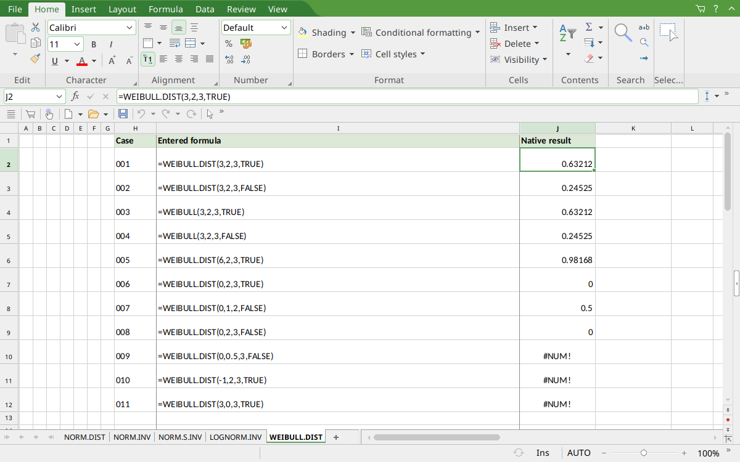Open the font size 11 dropdown
The width and height of the screenshot is (740, 462).
click(x=78, y=44)
